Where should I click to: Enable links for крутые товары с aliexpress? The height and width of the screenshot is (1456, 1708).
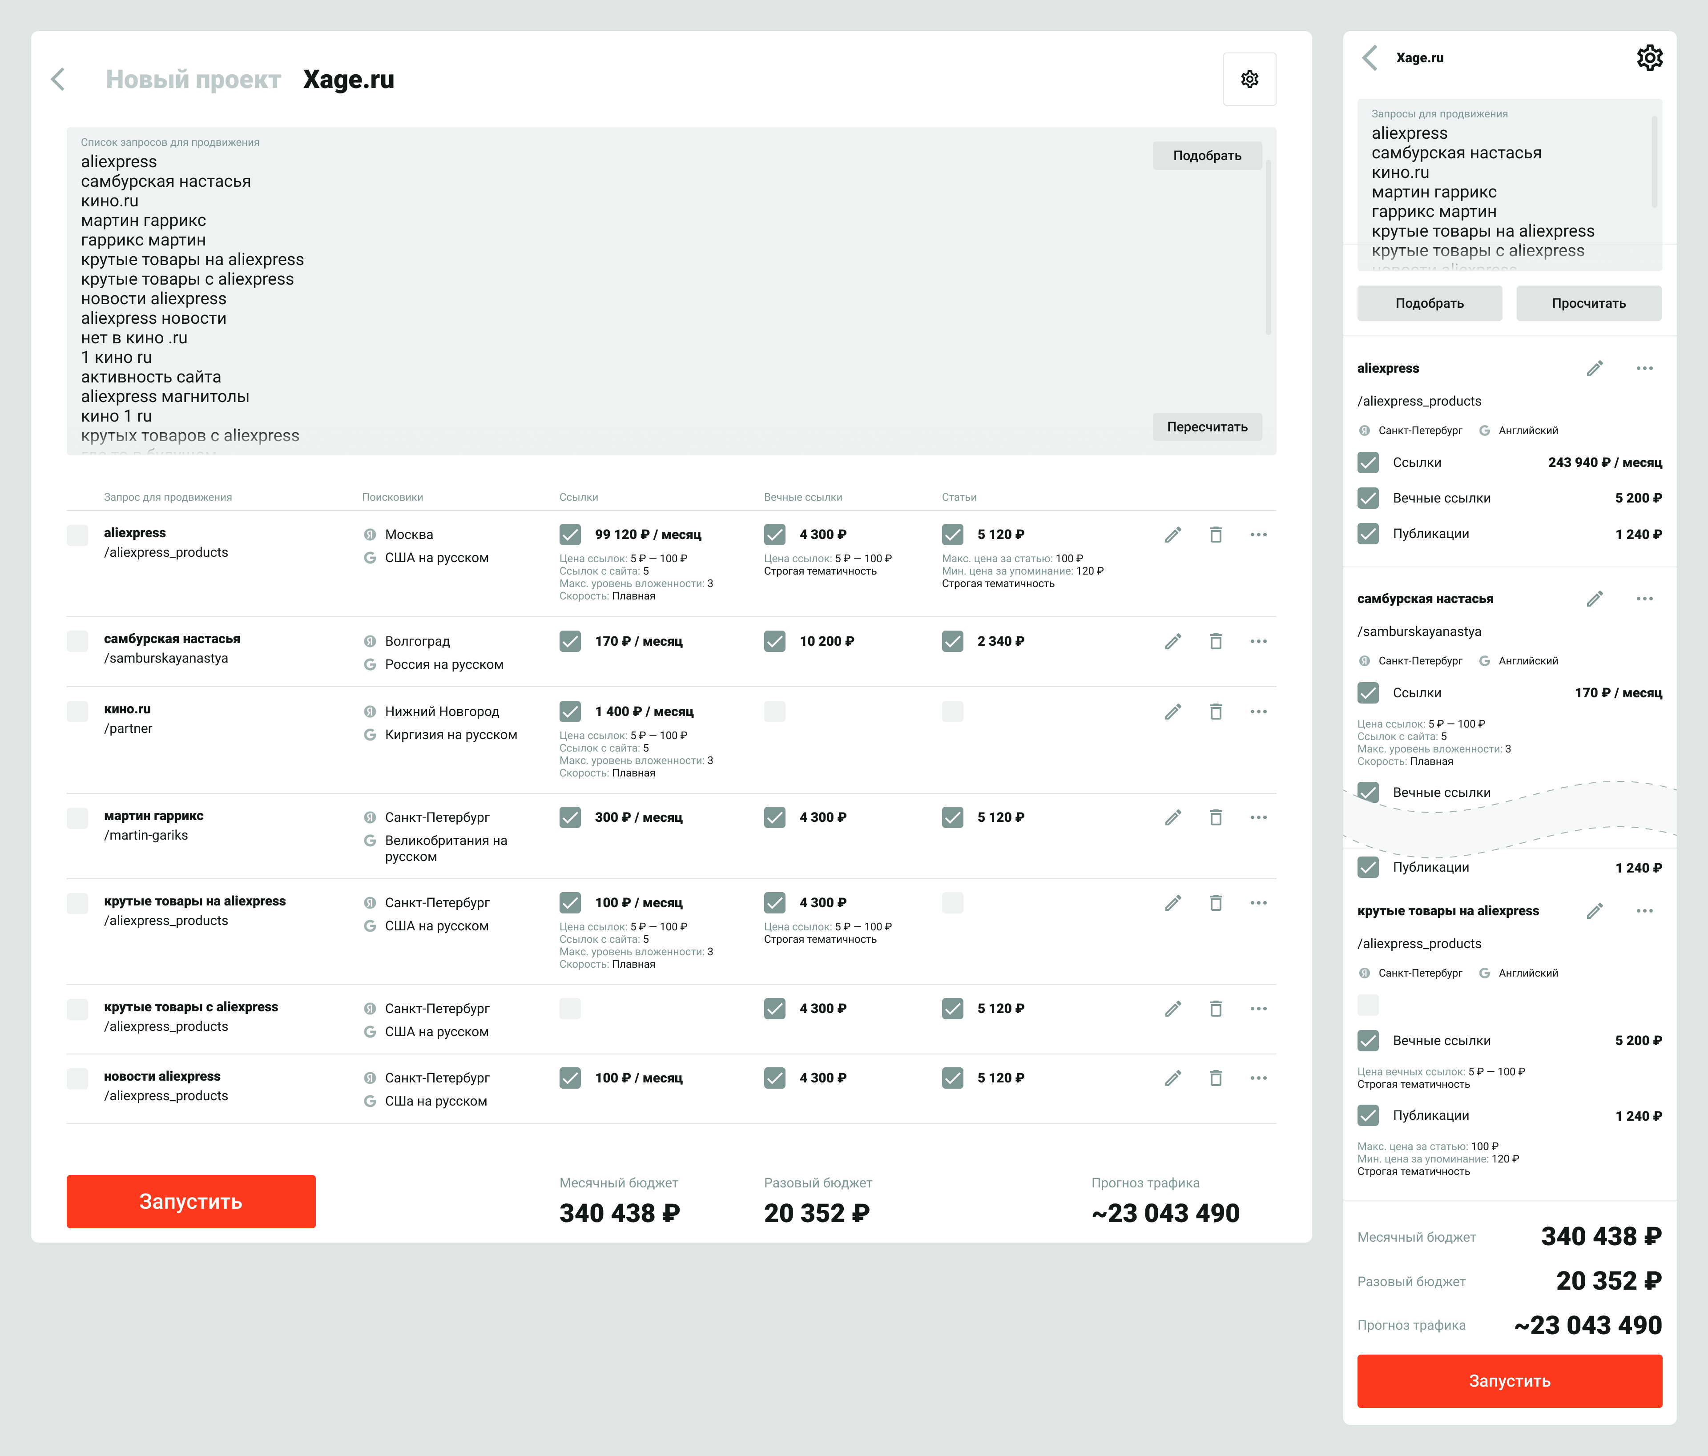[570, 1009]
